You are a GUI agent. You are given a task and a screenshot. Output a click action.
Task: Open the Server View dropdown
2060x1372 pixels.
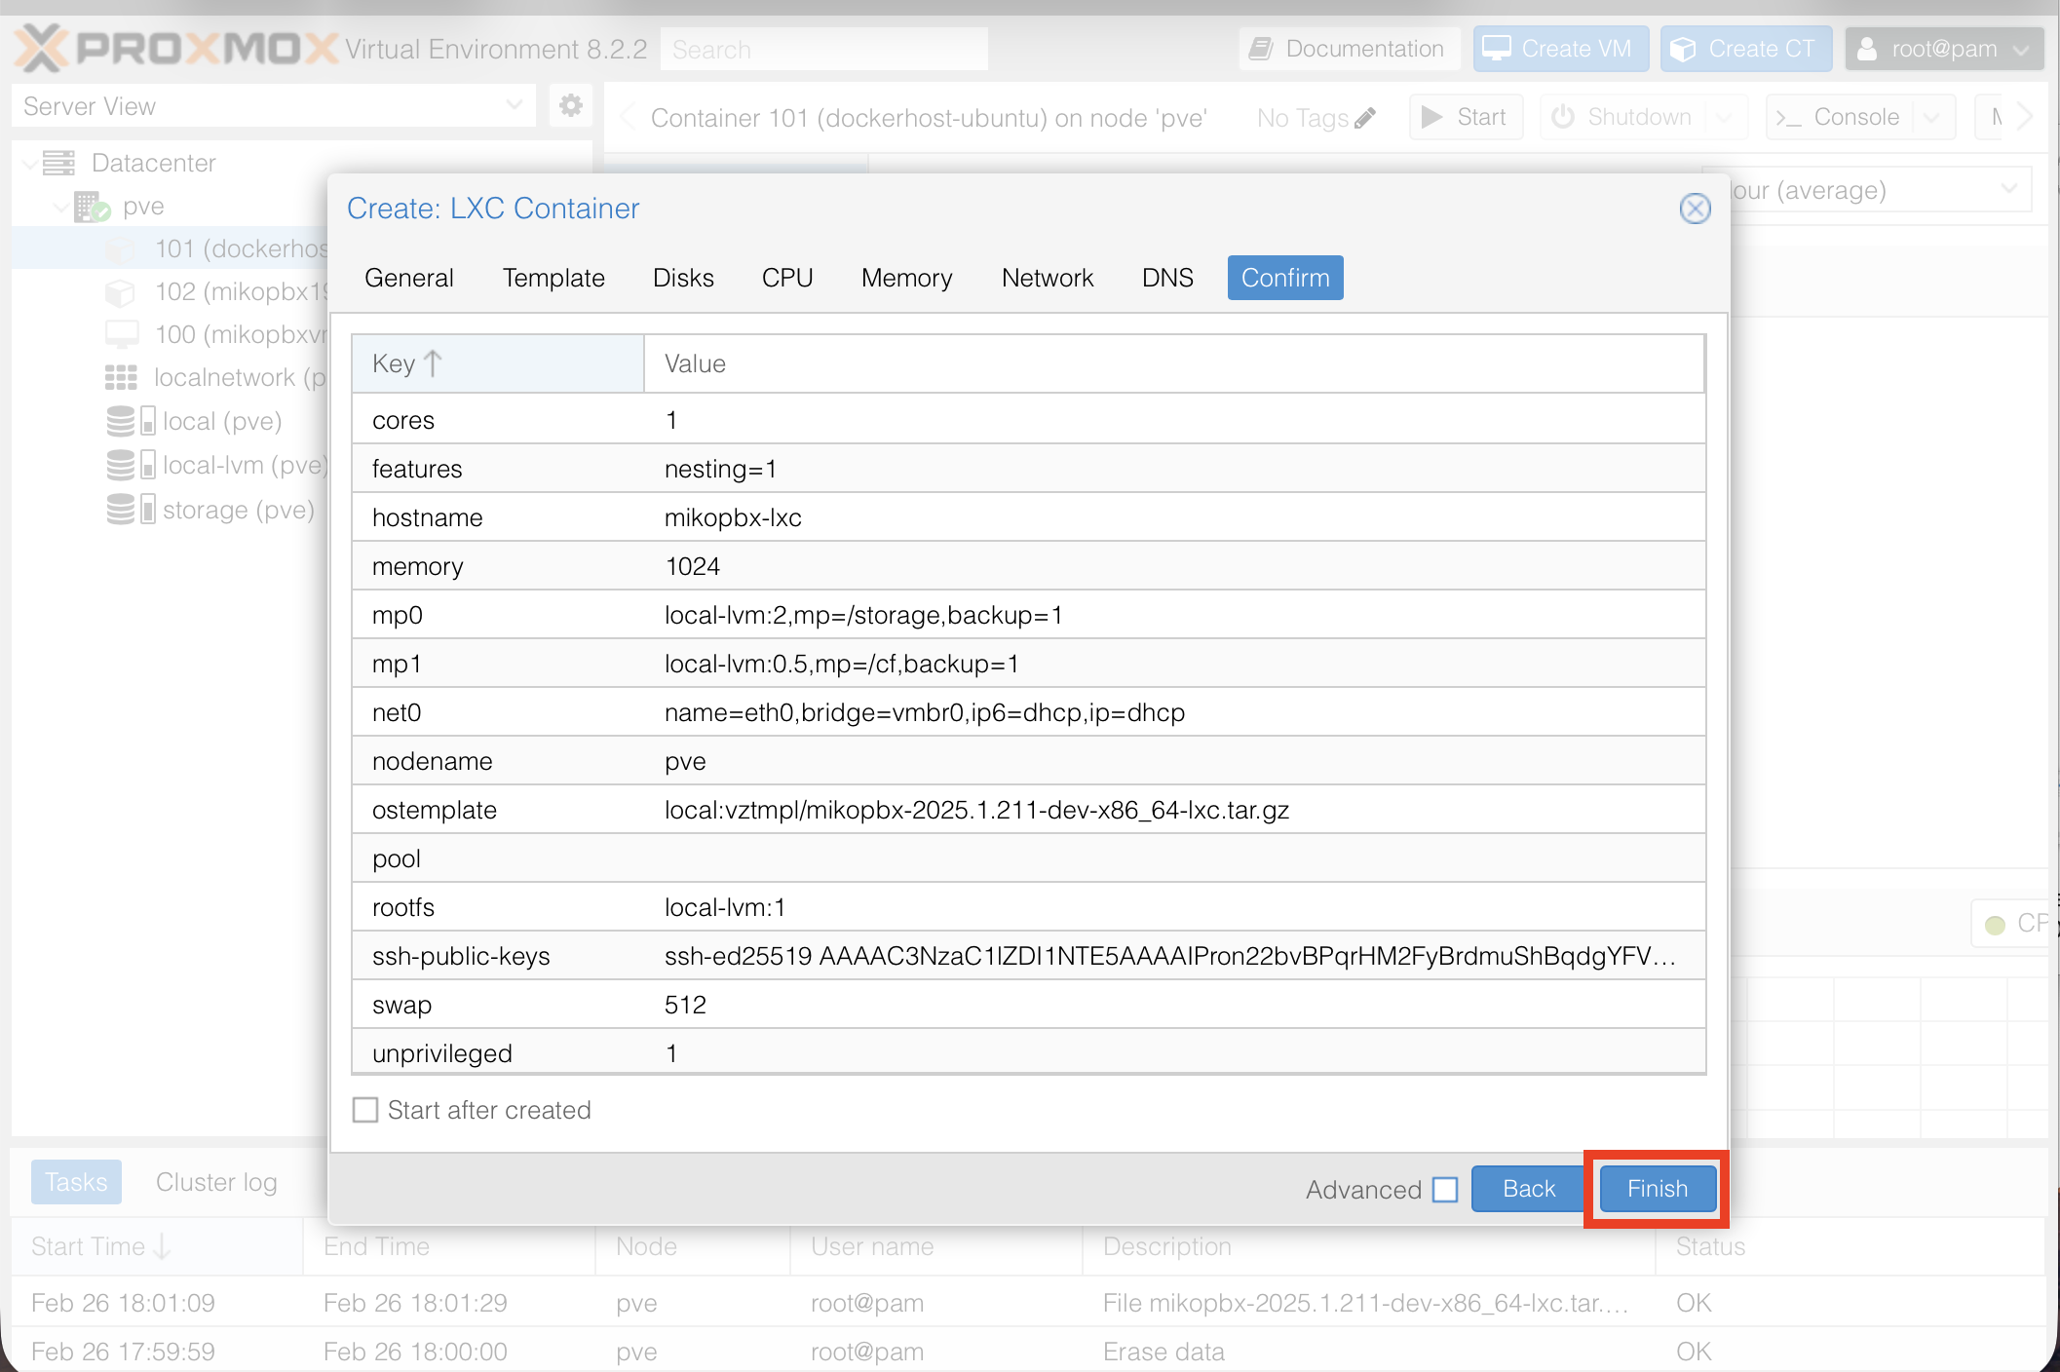(273, 105)
